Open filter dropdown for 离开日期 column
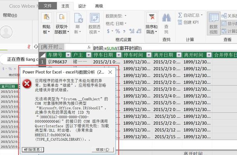237x155 pixels. pyautogui.click(x=179, y=55)
